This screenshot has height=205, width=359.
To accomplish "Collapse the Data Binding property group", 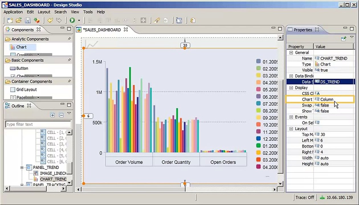I will pyautogui.click(x=291, y=76).
